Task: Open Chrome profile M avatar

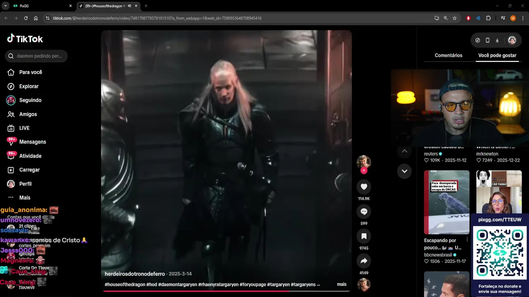Action: [513, 18]
